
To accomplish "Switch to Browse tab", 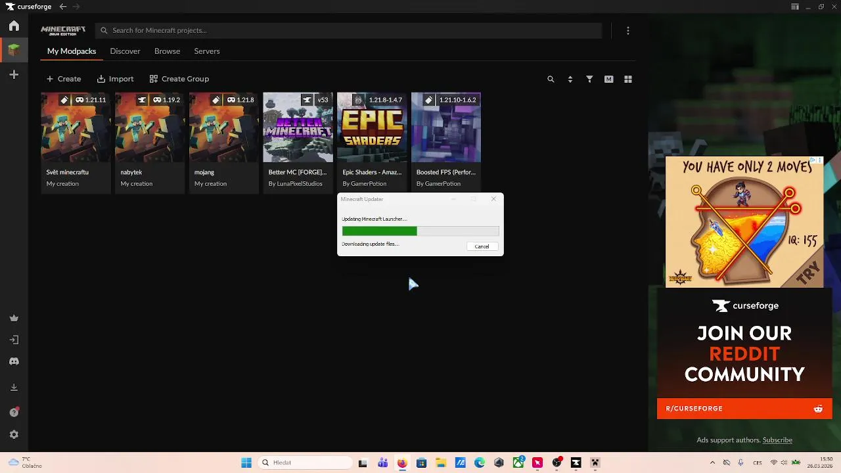I will 167,51.
